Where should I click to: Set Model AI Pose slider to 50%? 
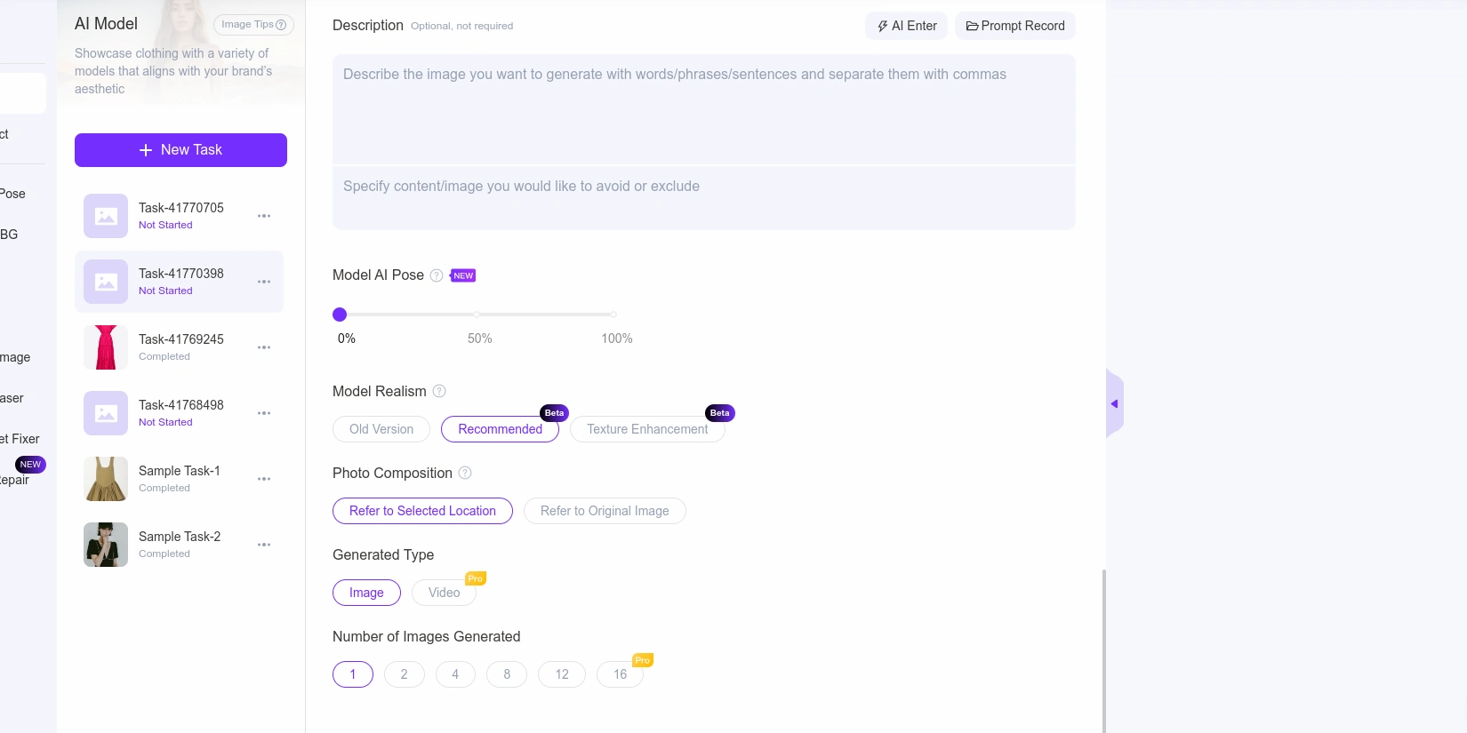tap(477, 315)
